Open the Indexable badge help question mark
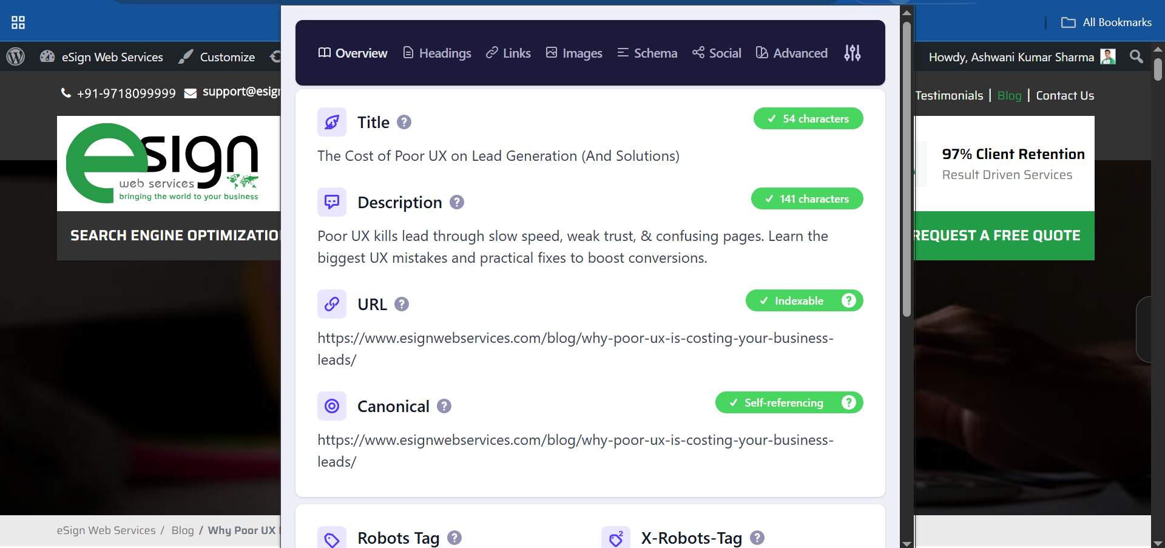 pyautogui.click(x=848, y=300)
